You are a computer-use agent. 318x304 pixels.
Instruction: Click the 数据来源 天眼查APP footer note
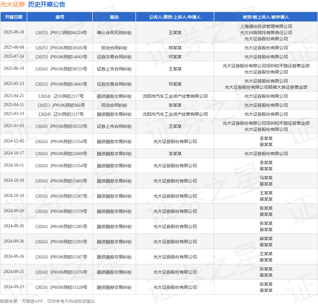48,301
